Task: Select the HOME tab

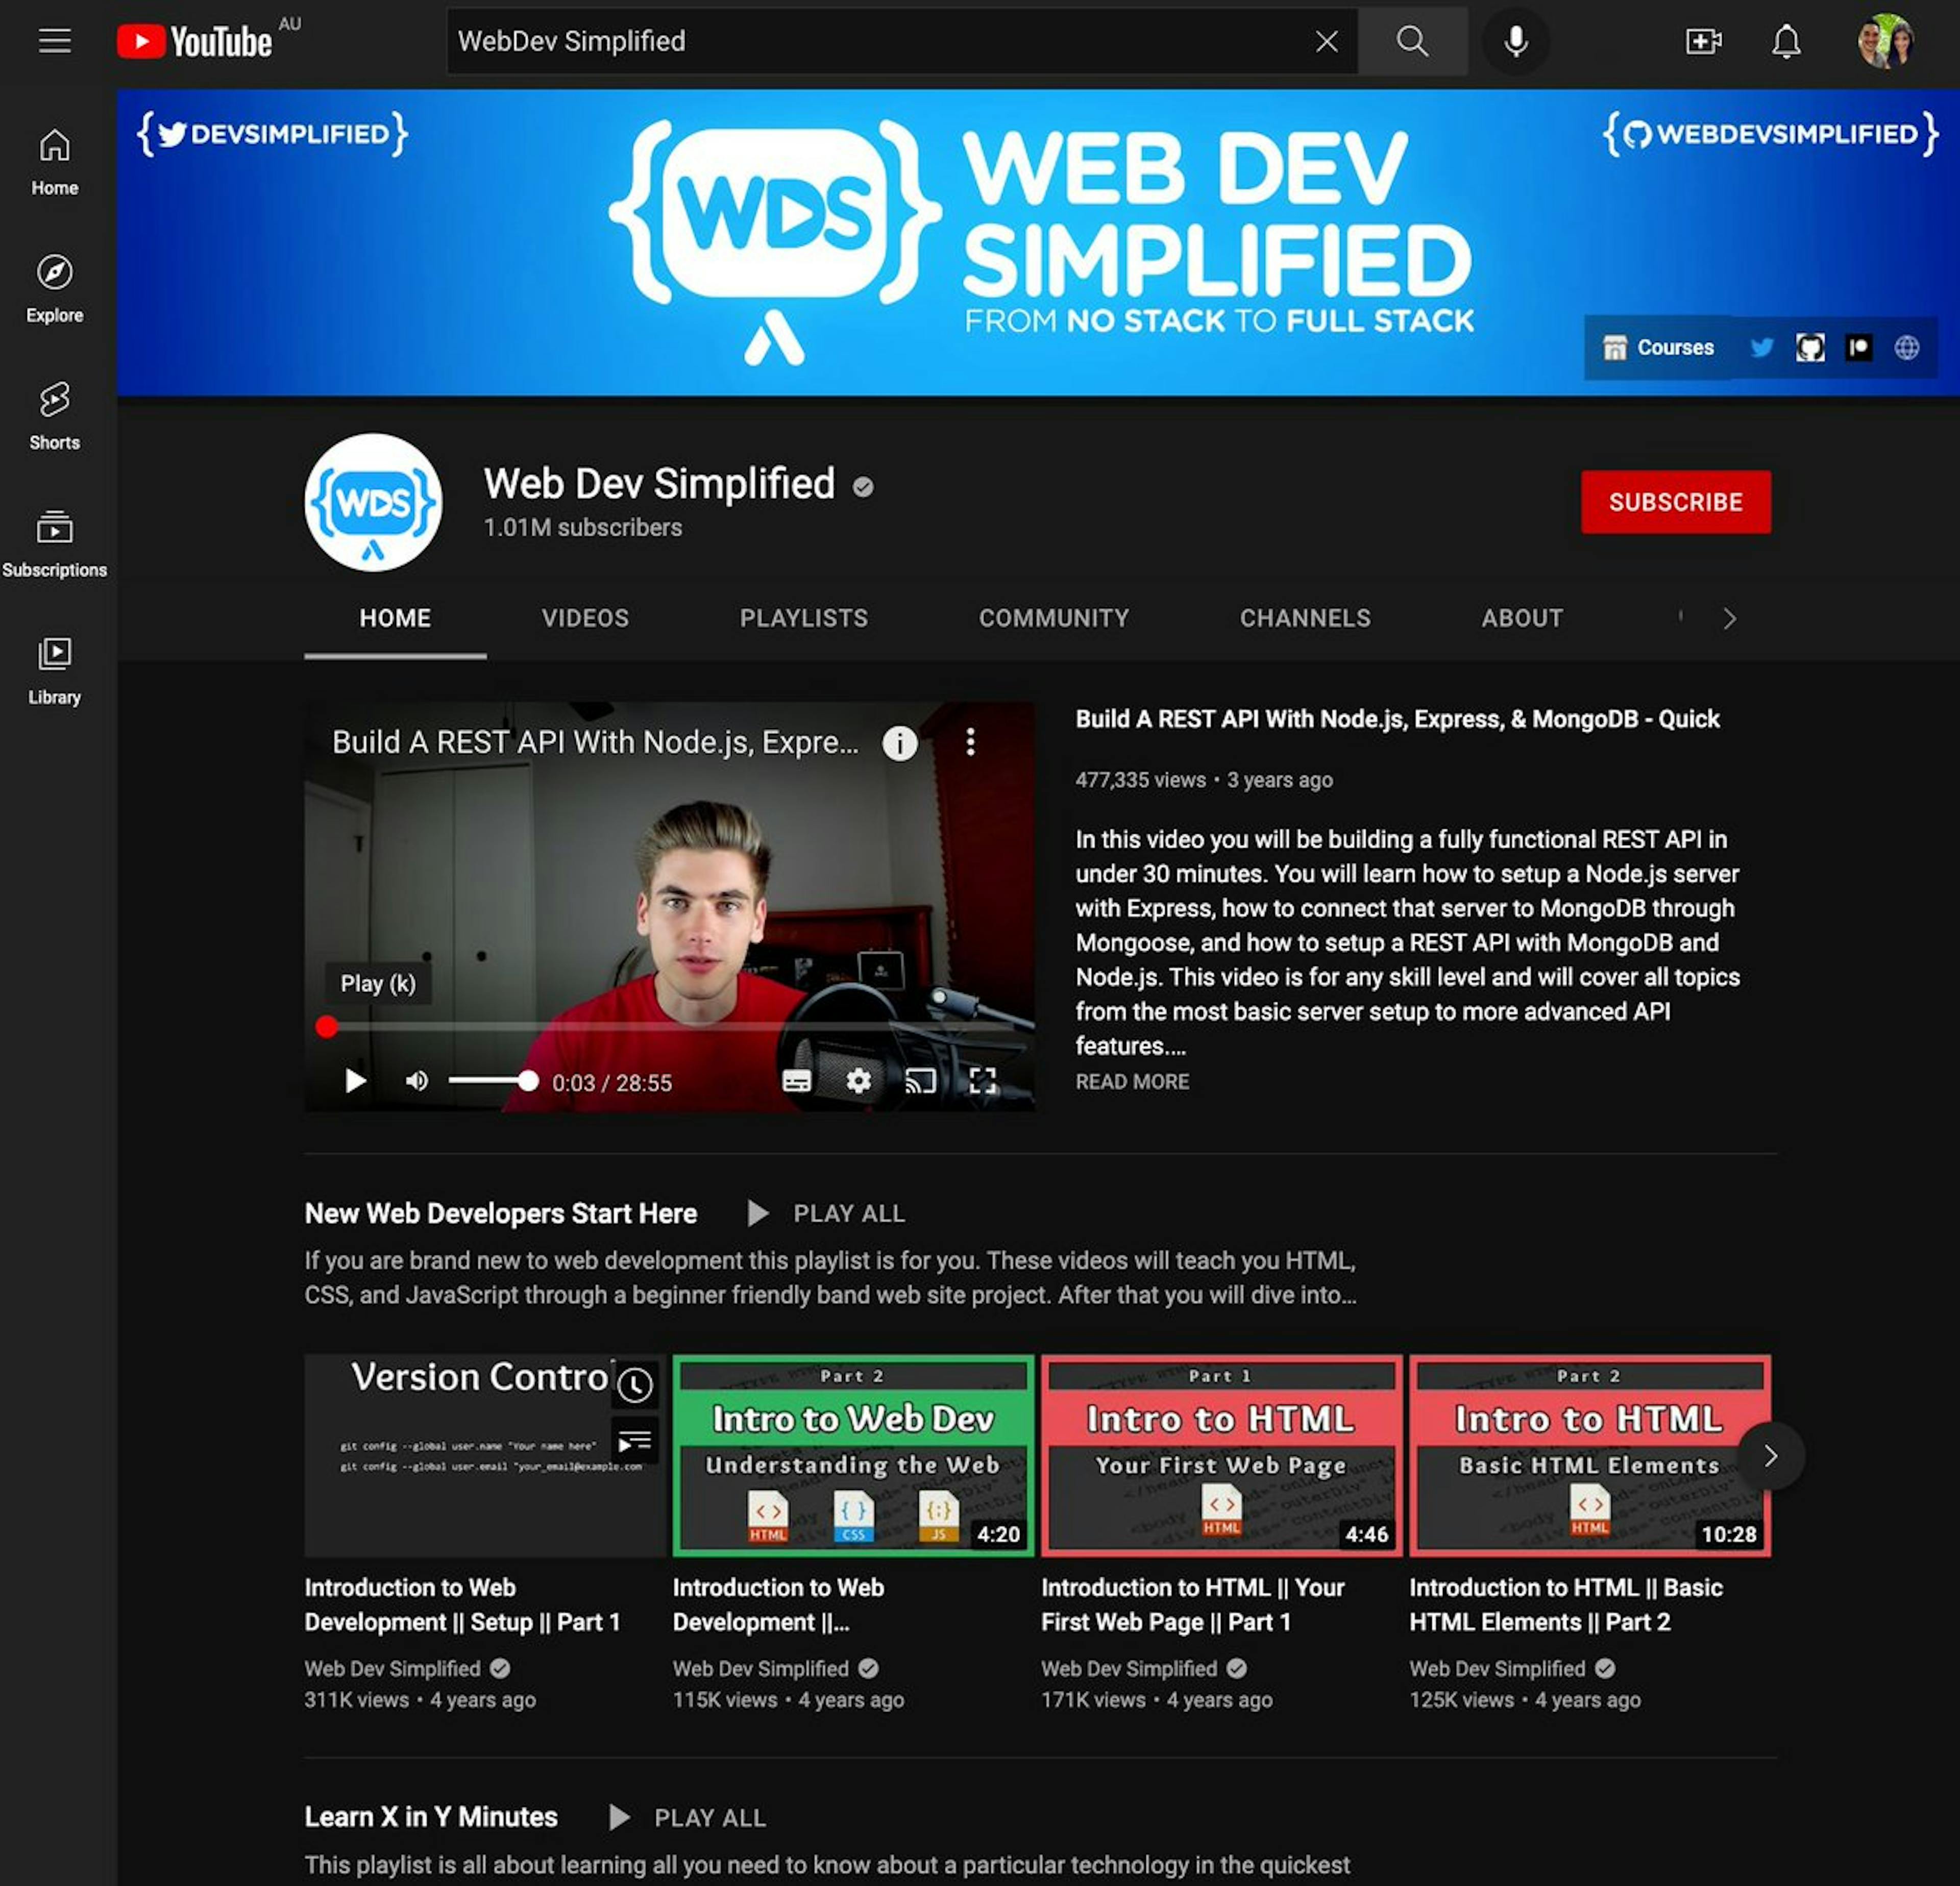Action: 395,617
